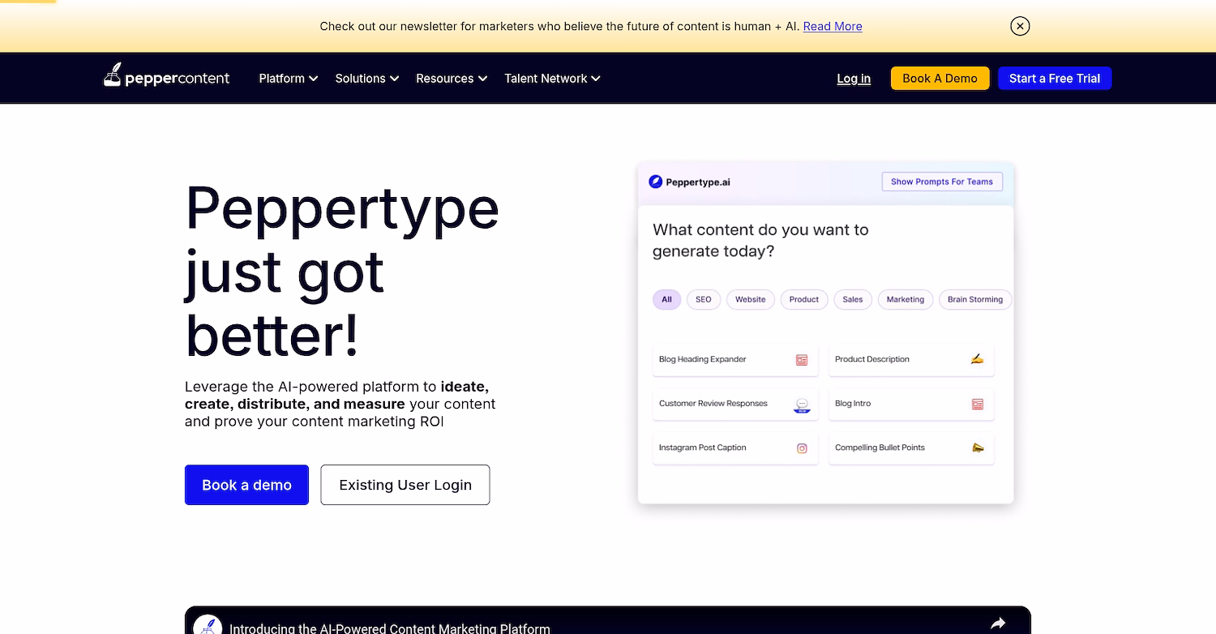Click the Blog Heading Expander newspaper icon
This screenshot has height=634, width=1216.
click(x=802, y=359)
